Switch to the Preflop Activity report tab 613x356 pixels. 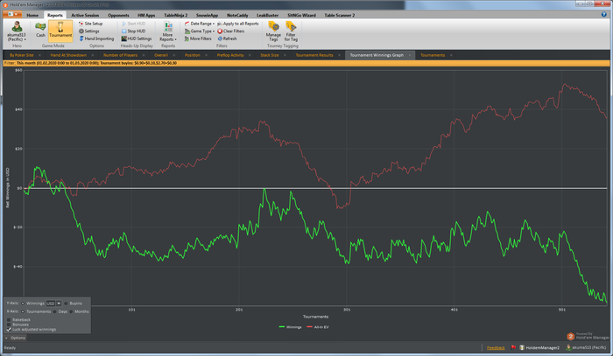coord(230,55)
